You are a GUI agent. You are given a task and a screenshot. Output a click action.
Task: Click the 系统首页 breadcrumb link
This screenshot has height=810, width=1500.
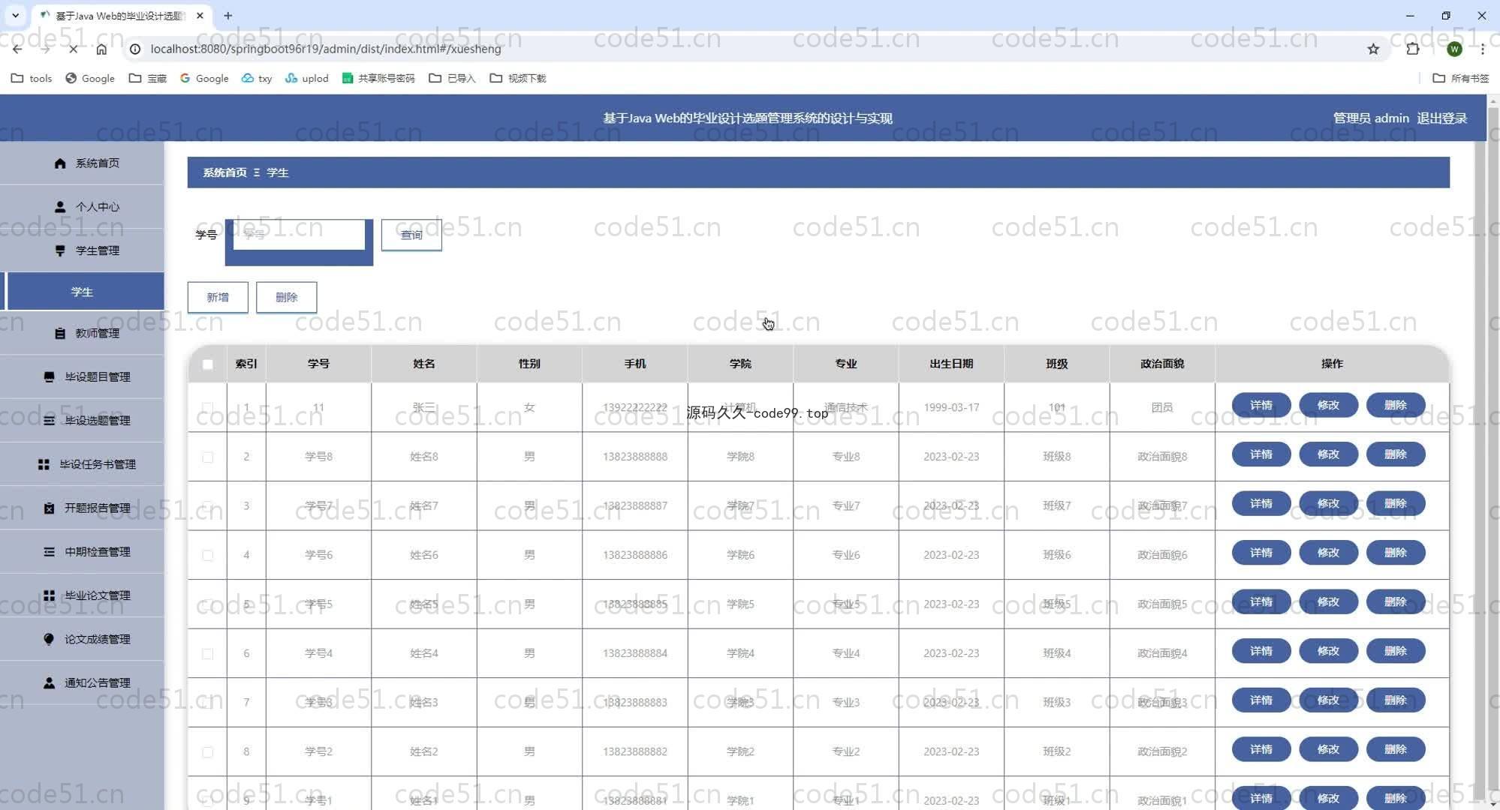coord(224,173)
